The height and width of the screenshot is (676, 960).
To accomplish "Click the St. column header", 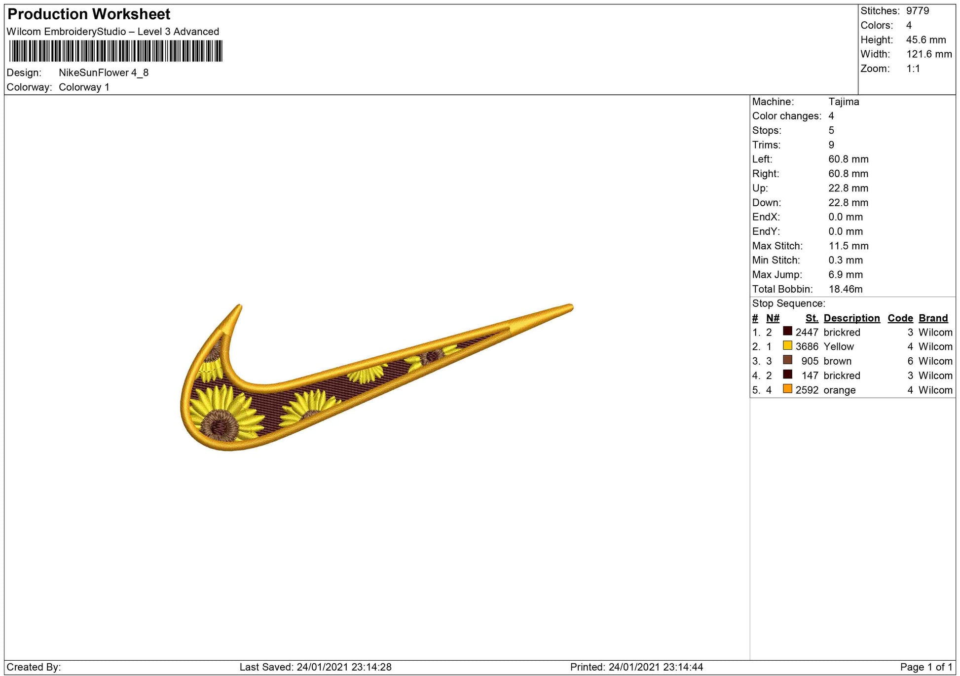I will pos(812,318).
